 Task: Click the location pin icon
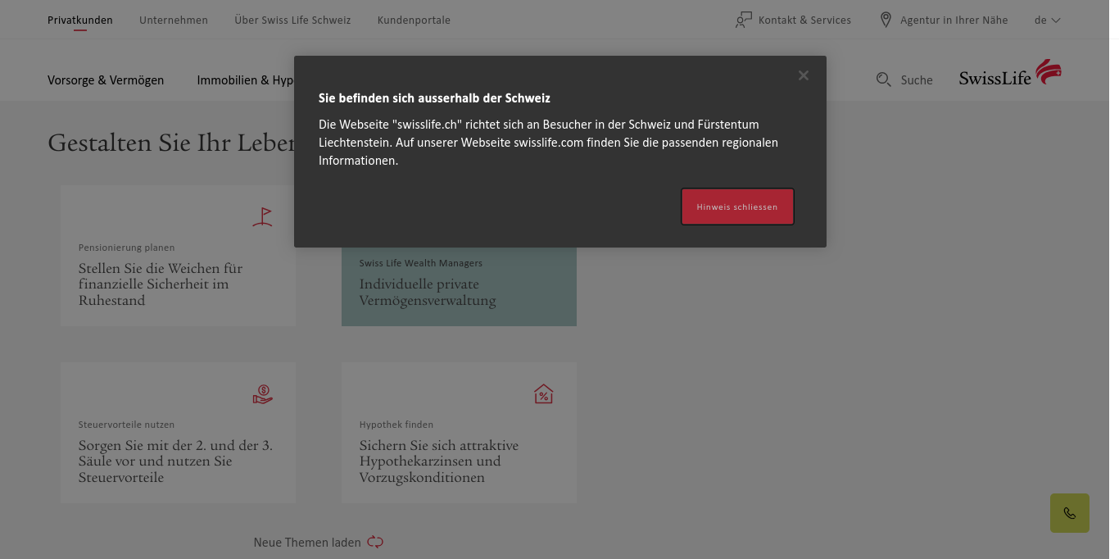[x=886, y=20]
